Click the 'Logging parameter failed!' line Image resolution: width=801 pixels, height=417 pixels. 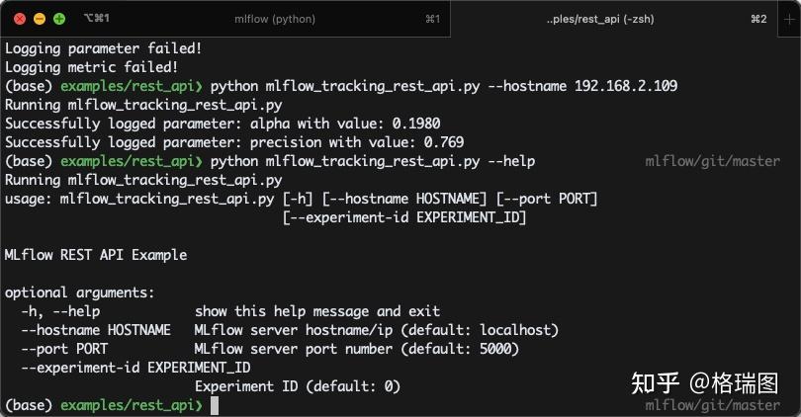pyautogui.click(x=103, y=48)
